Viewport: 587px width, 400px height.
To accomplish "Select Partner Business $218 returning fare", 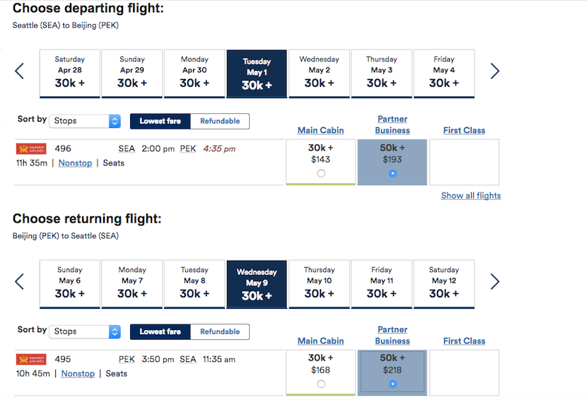I will click(393, 384).
